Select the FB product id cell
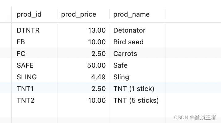221x123 pixels. click(x=21, y=42)
